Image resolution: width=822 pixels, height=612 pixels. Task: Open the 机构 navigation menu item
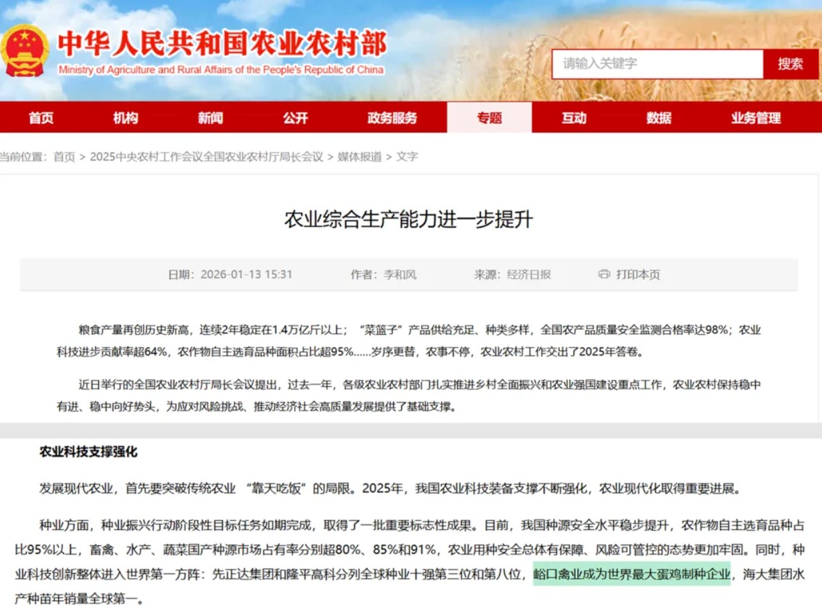click(x=126, y=118)
